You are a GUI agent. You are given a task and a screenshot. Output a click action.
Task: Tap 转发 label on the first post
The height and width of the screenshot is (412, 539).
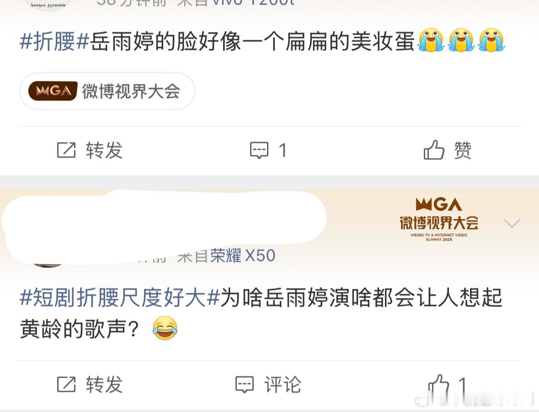(x=104, y=150)
